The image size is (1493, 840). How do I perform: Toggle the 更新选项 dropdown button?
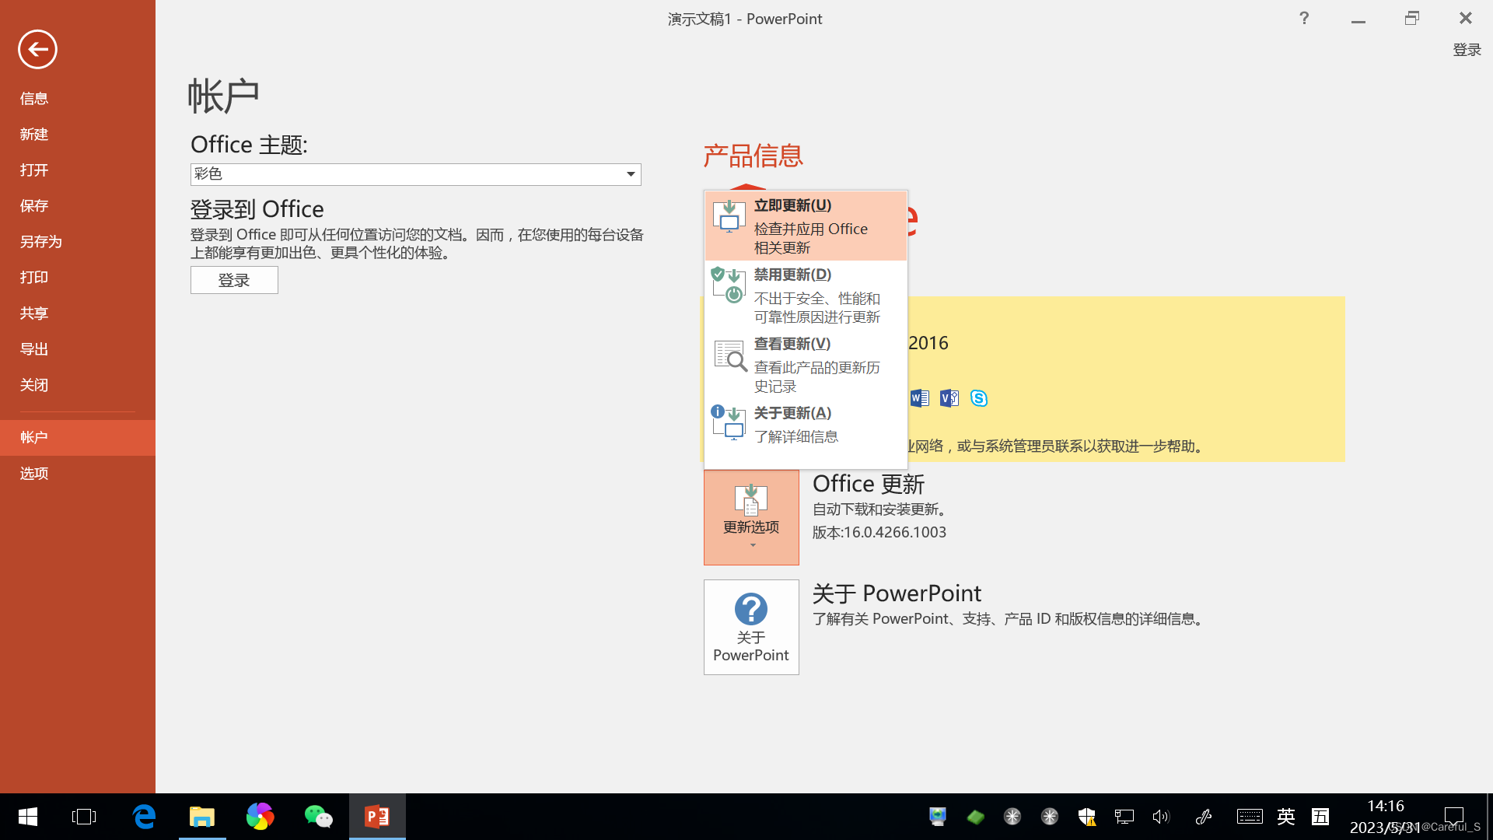tap(751, 517)
